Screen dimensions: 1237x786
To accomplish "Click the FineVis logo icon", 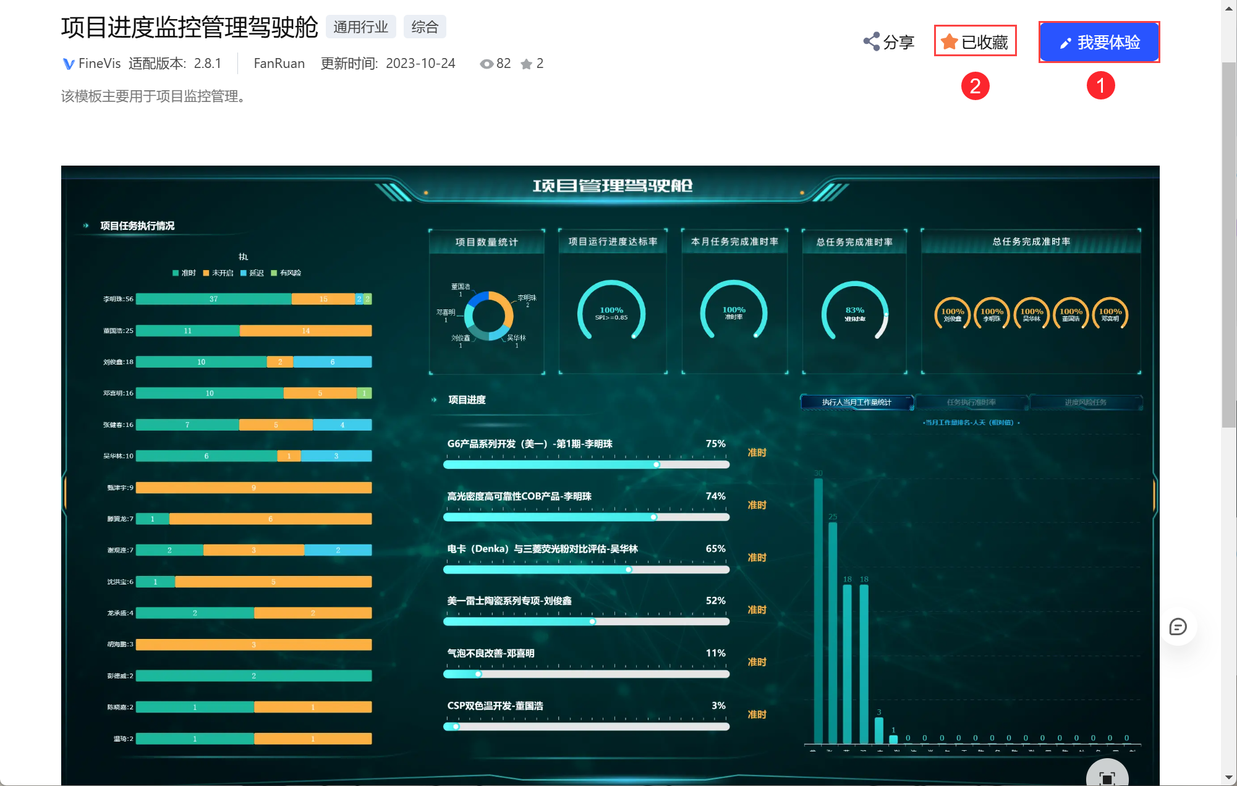I will 69,64.
